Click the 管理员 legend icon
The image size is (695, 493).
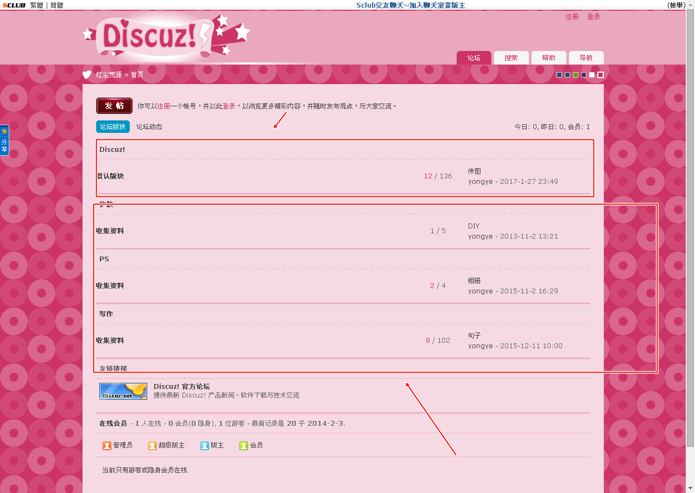pos(107,445)
